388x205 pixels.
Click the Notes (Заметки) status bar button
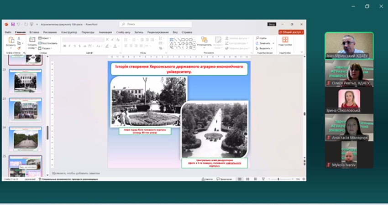[x=207, y=179]
